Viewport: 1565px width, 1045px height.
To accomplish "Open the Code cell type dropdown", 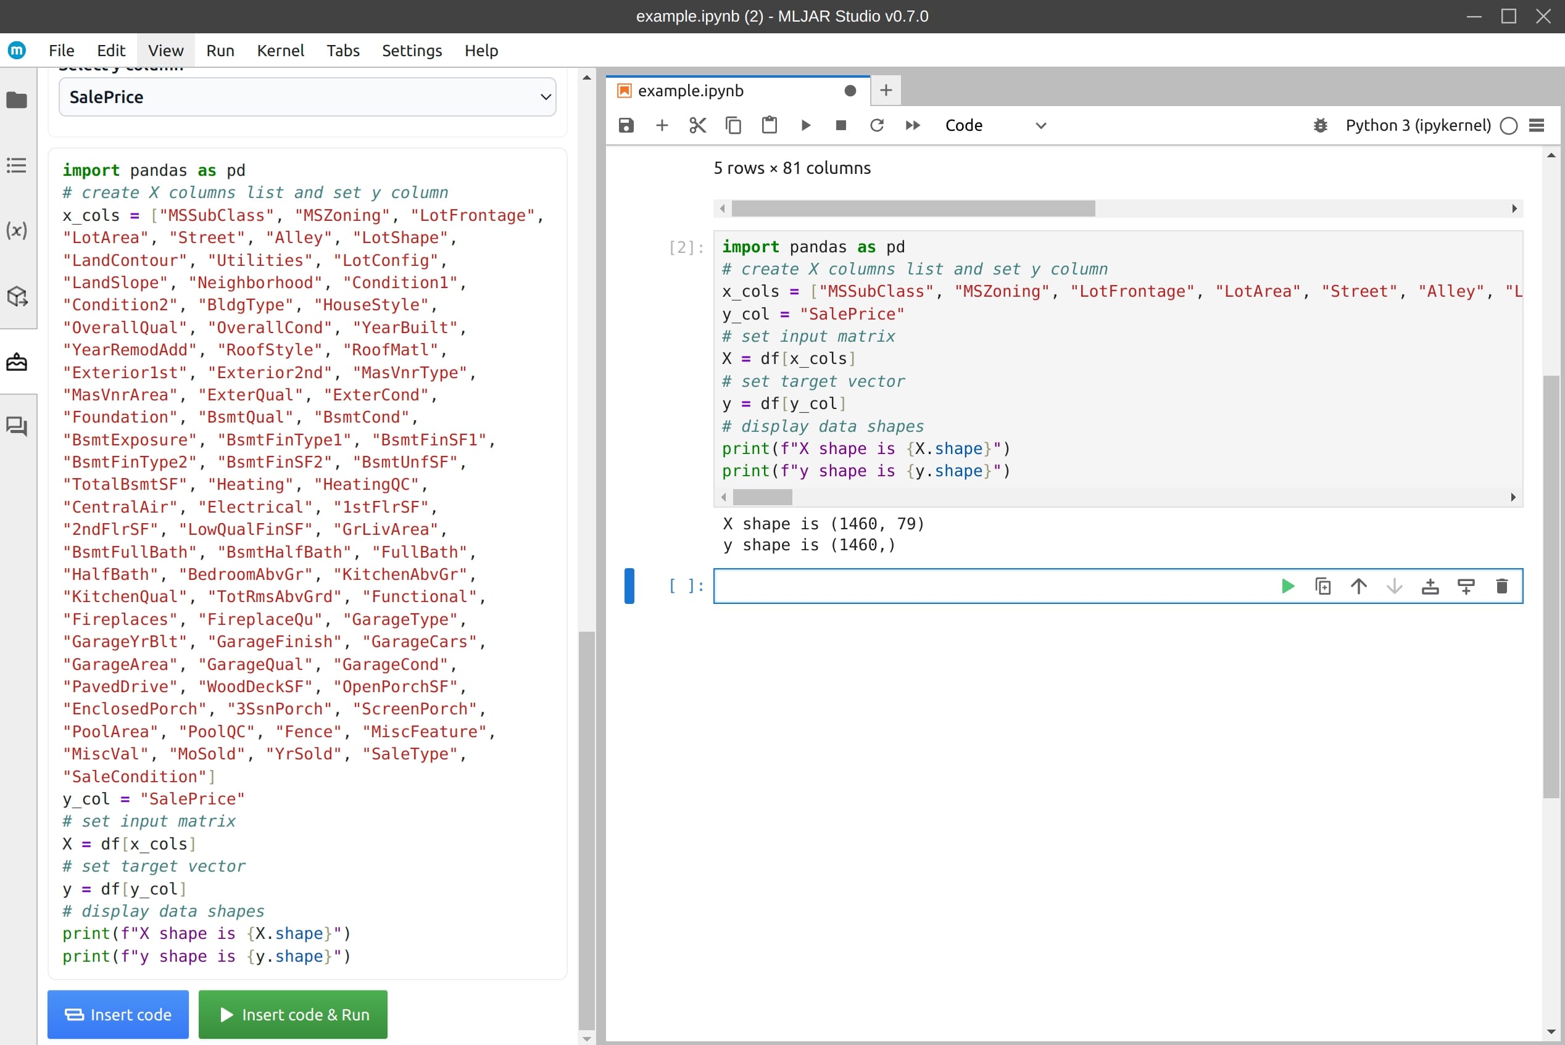I will [995, 125].
